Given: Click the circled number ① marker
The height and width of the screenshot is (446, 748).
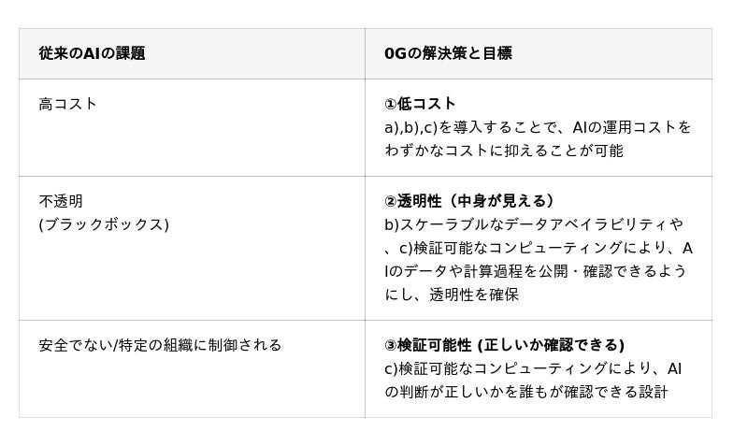Looking at the screenshot, I should (x=390, y=104).
